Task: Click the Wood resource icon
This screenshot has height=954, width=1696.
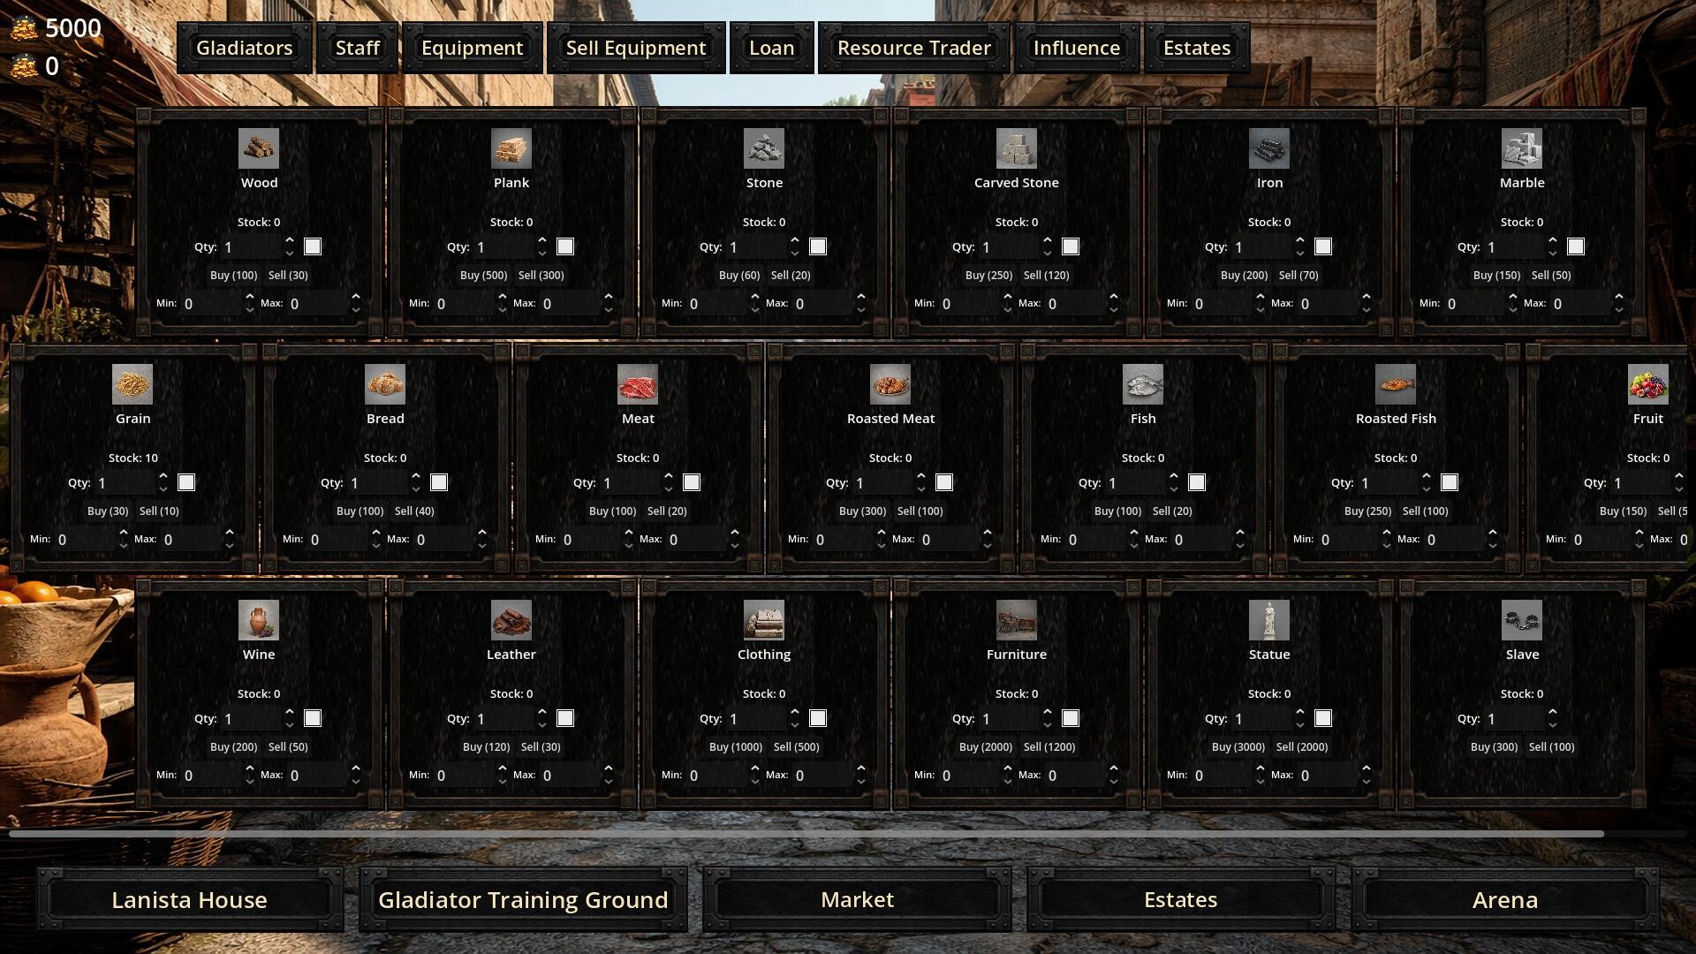Action: [259, 148]
